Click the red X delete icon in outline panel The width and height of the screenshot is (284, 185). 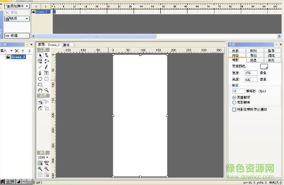click(17, 51)
